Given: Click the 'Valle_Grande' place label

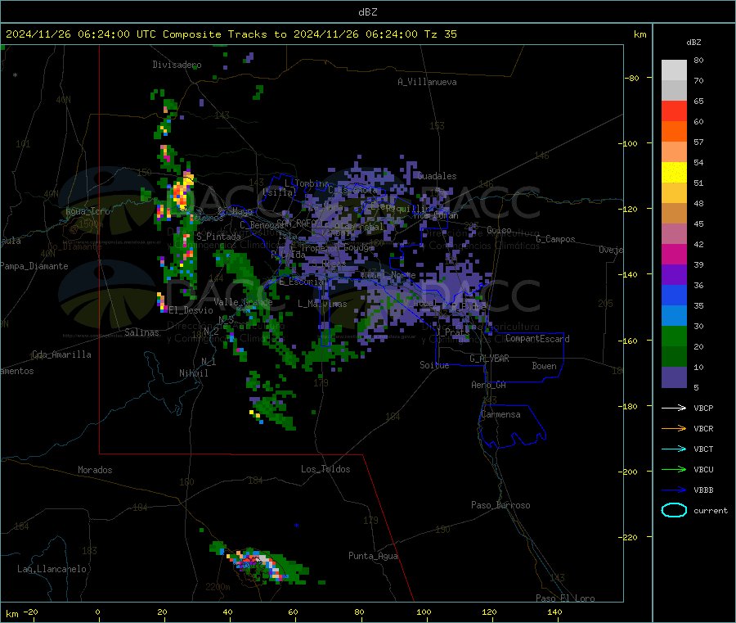Looking at the screenshot, I should coord(243,302).
